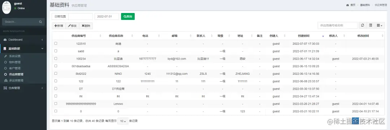The image size is (390, 130).
Task: Expand the 仓库管理 chevron
Action: coord(42,88)
